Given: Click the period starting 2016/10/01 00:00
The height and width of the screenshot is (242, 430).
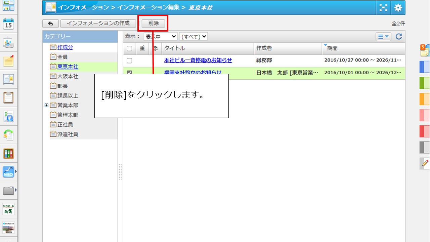Looking at the screenshot, I should tap(363, 73).
